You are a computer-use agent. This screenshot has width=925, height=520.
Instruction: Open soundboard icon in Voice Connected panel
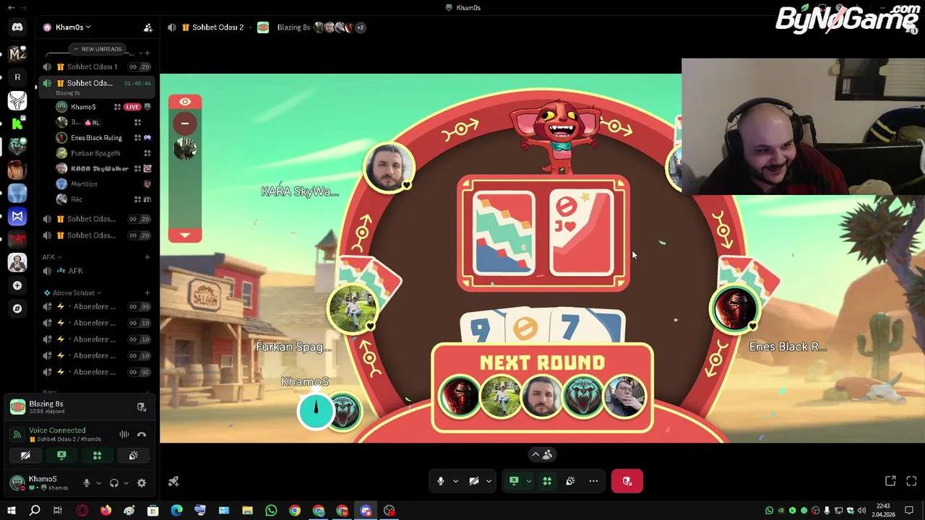[133, 456]
